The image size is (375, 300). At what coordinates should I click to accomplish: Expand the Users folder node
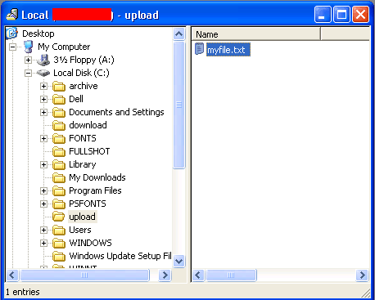43,230
